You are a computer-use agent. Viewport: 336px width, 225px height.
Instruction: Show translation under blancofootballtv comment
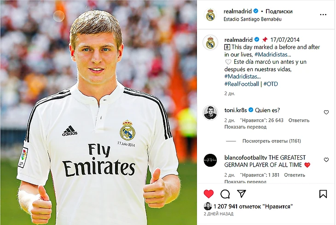(x=245, y=181)
